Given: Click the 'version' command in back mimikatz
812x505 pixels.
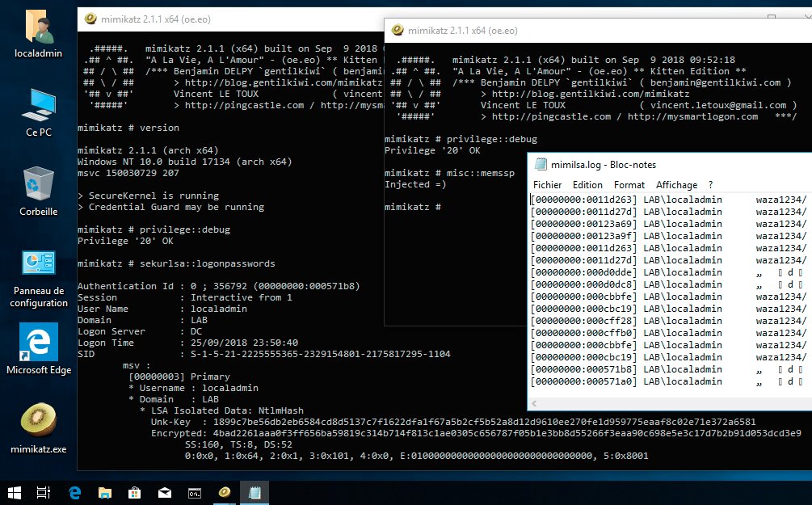Looking at the screenshot, I should 159,128.
